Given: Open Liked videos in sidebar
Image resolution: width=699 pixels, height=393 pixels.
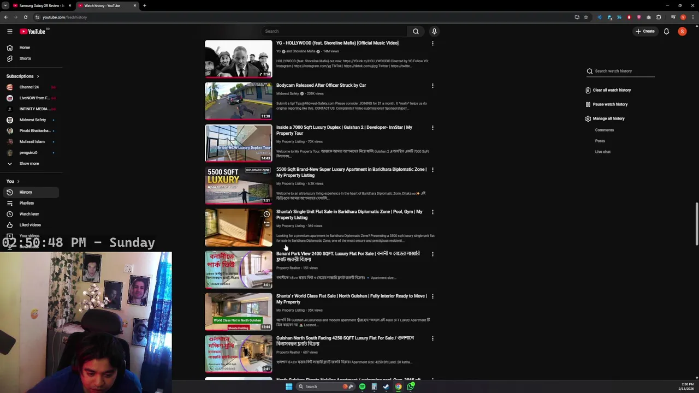Looking at the screenshot, I should click(x=29, y=225).
